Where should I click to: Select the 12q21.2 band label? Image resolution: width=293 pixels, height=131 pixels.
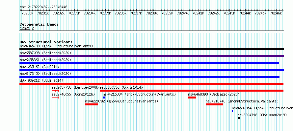pos(27,29)
